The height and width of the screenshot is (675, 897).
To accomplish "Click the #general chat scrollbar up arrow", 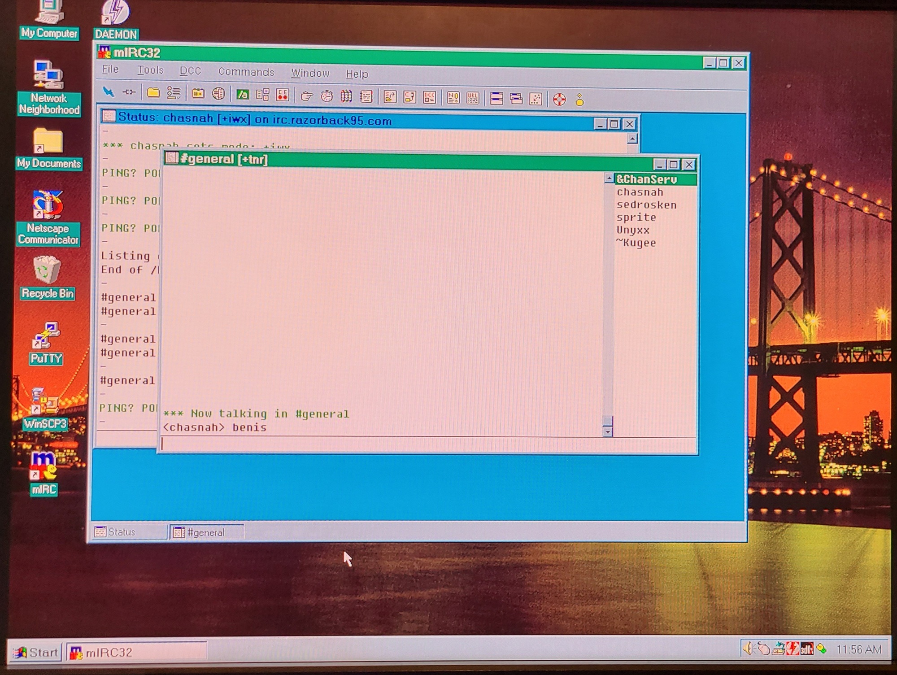I will [609, 179].
